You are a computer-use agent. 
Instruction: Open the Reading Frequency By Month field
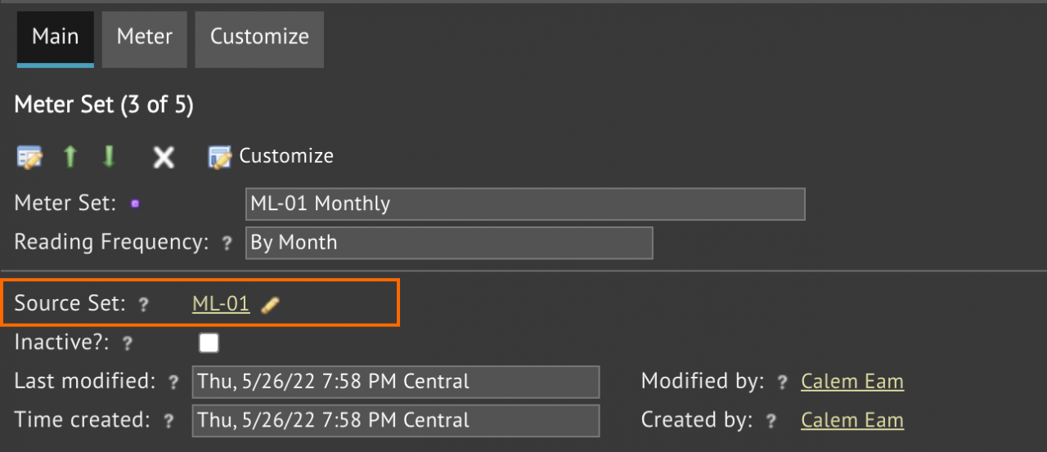(x=449, y=243)
